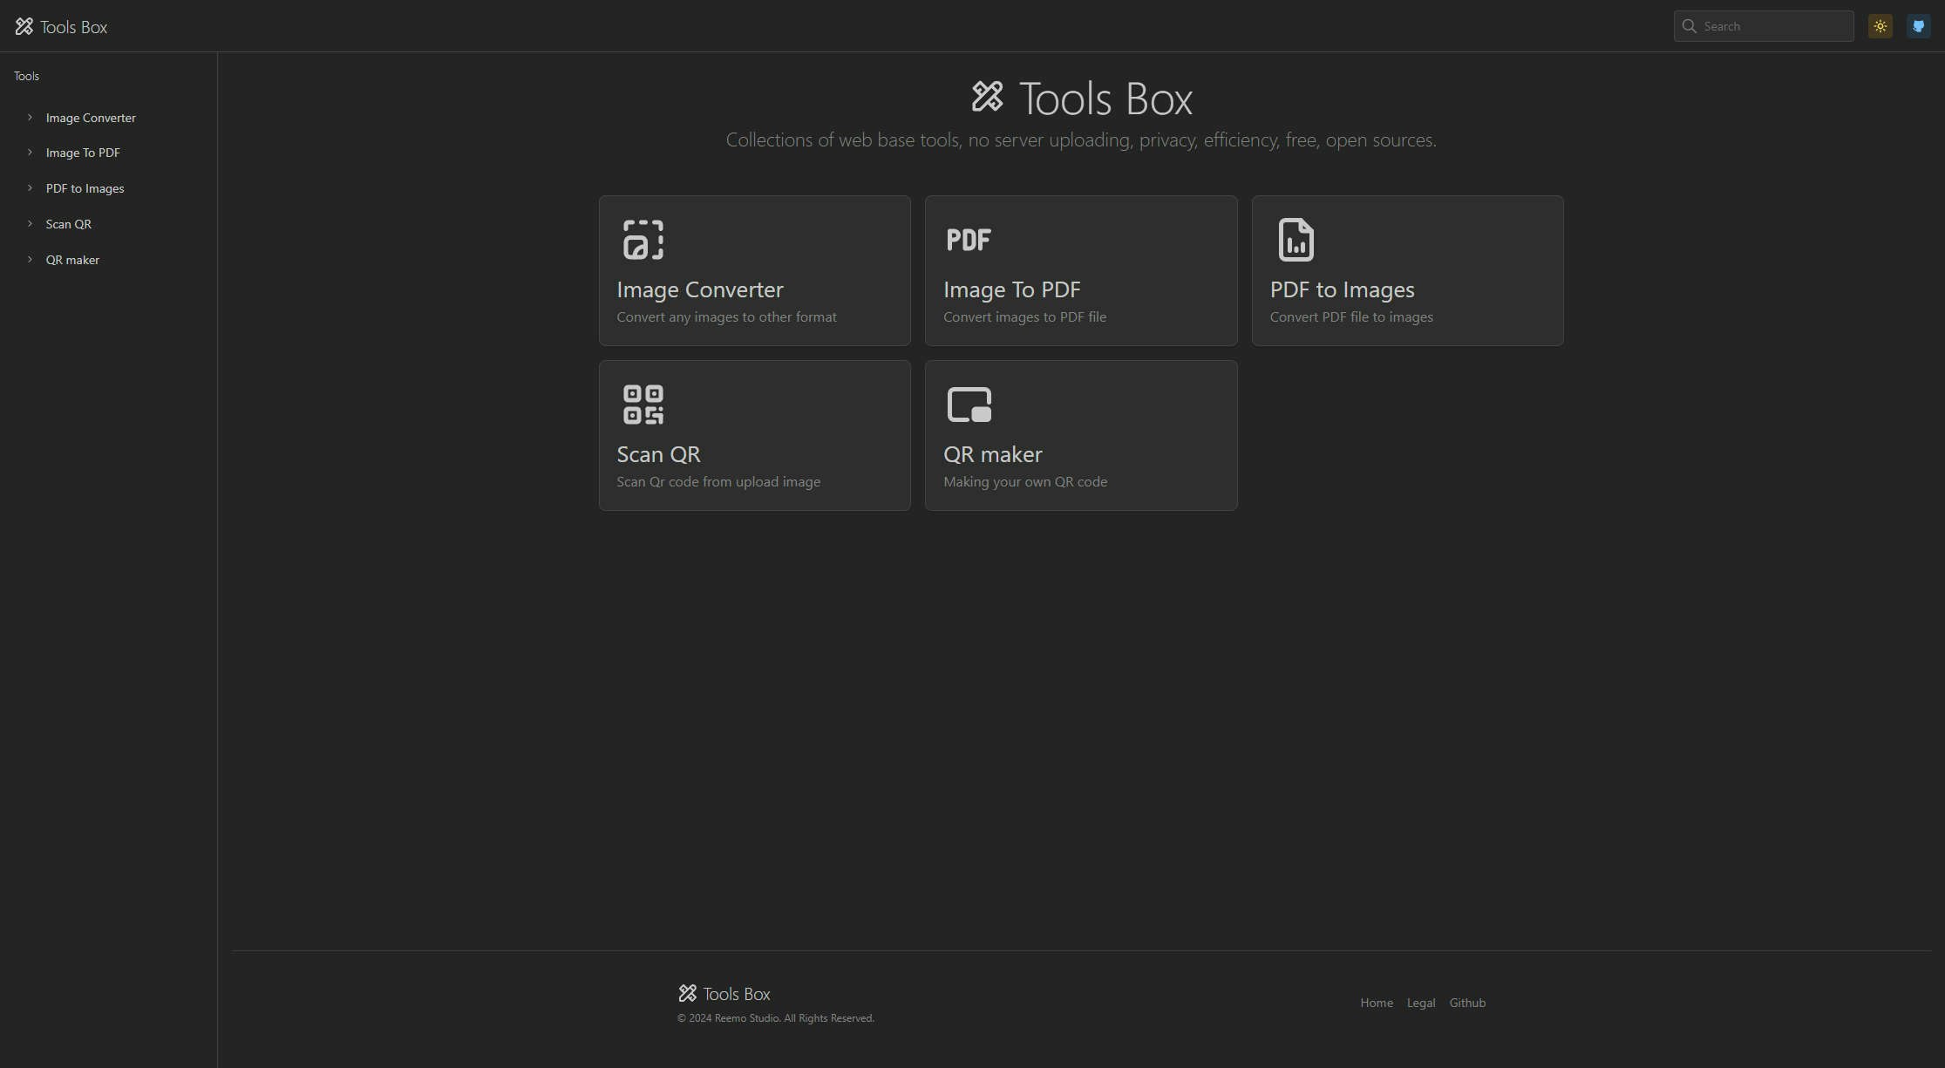1945x1068 pixels.
Task: Select Scan QR in the sidebar
Action: (x=68, y=224)
